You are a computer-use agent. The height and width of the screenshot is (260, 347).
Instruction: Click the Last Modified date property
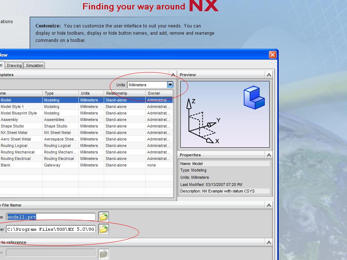click(211, 185)
